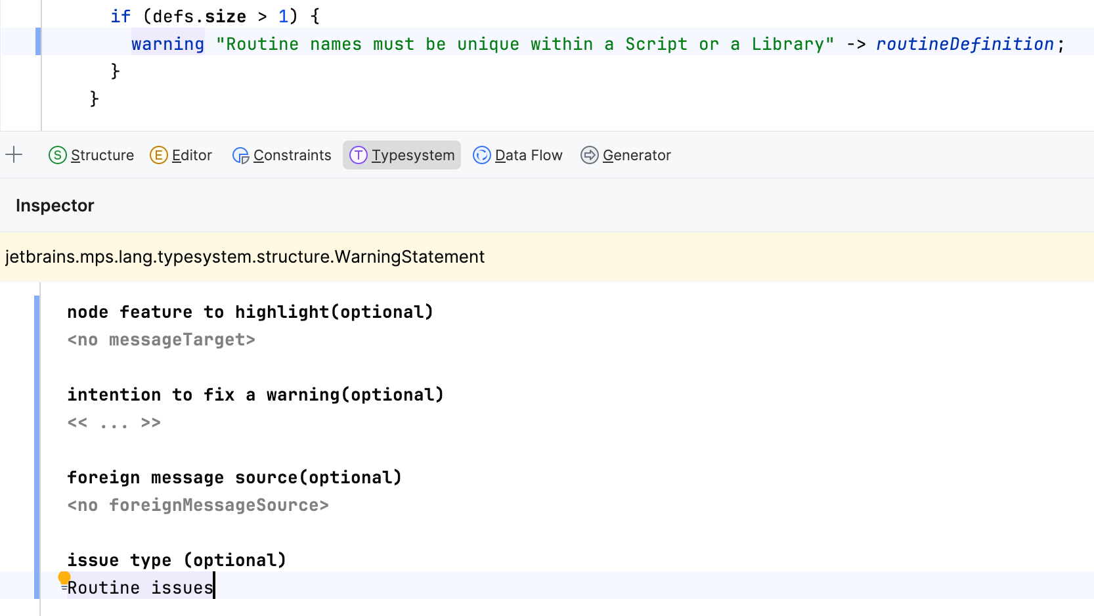Click the routineDefinition reference
1094x616 pixels.
[965, 43]
